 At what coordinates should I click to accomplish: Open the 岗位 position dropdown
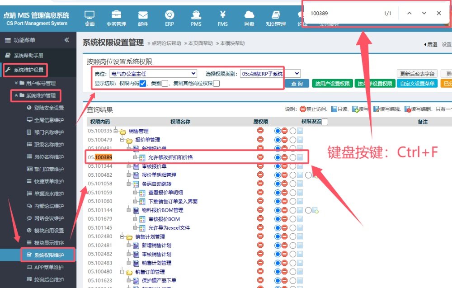153,73
